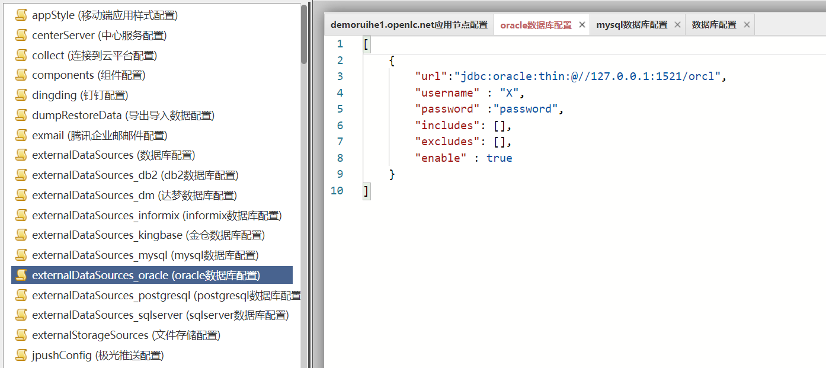Image resolution: width=826 pixels, height=368 pixels.
Task: Click the jpushConfig scroll icon
Action: click(x=21, y=356)
